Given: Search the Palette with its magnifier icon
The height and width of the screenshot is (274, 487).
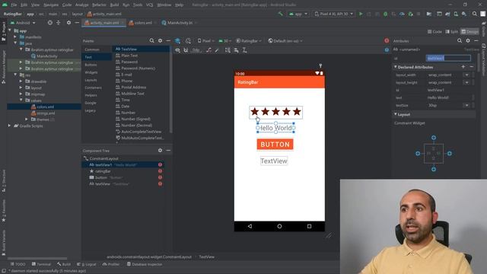Looking at the screenshot, I should click(x=151, y=40).
